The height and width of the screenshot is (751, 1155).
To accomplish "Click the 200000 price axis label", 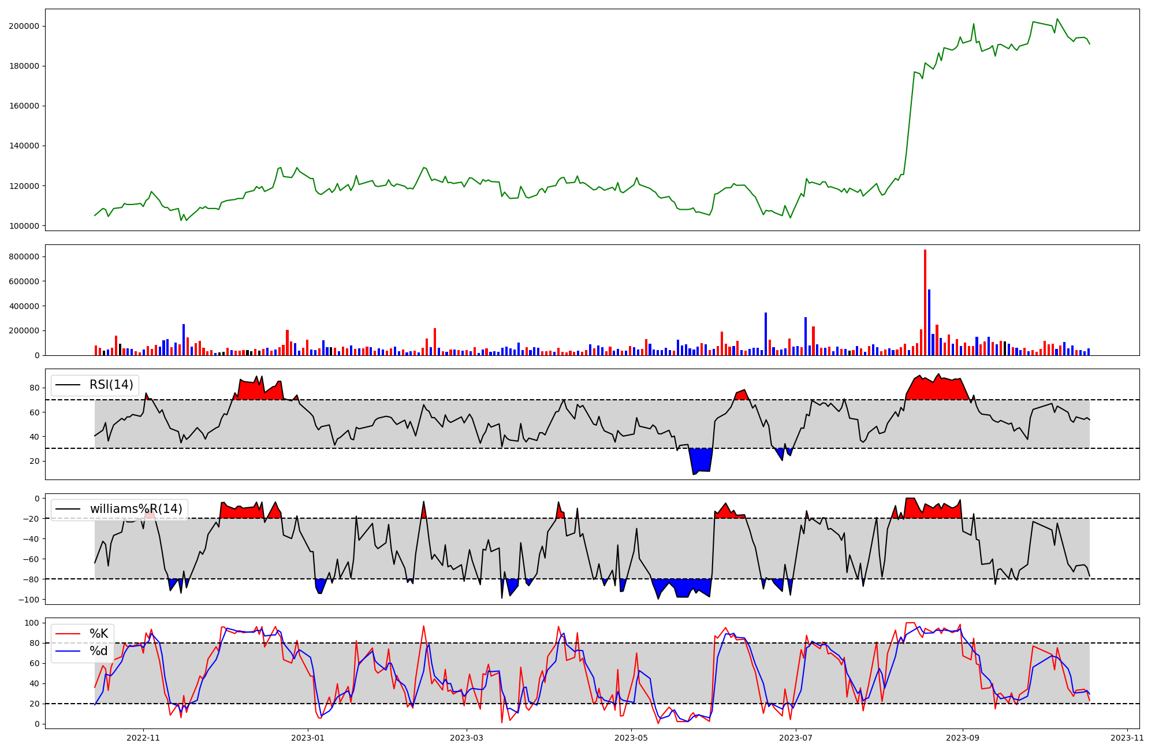I will point(24,26).
